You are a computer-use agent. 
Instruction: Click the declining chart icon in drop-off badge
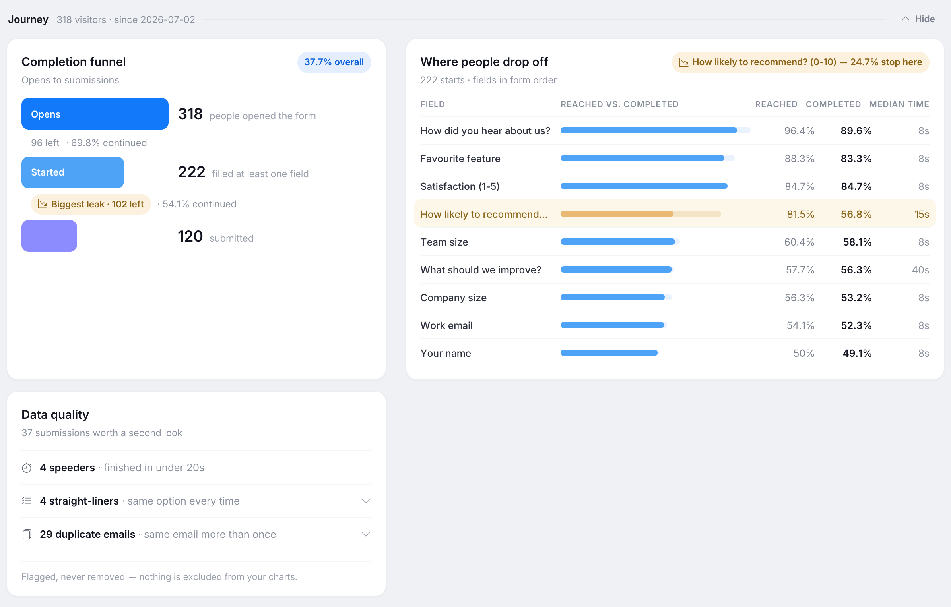(x=683, y=62)
